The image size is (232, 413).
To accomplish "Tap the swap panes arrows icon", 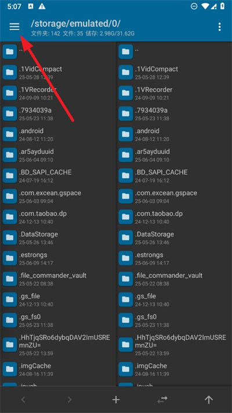I will pyautogui.click(x=162, y=400).
